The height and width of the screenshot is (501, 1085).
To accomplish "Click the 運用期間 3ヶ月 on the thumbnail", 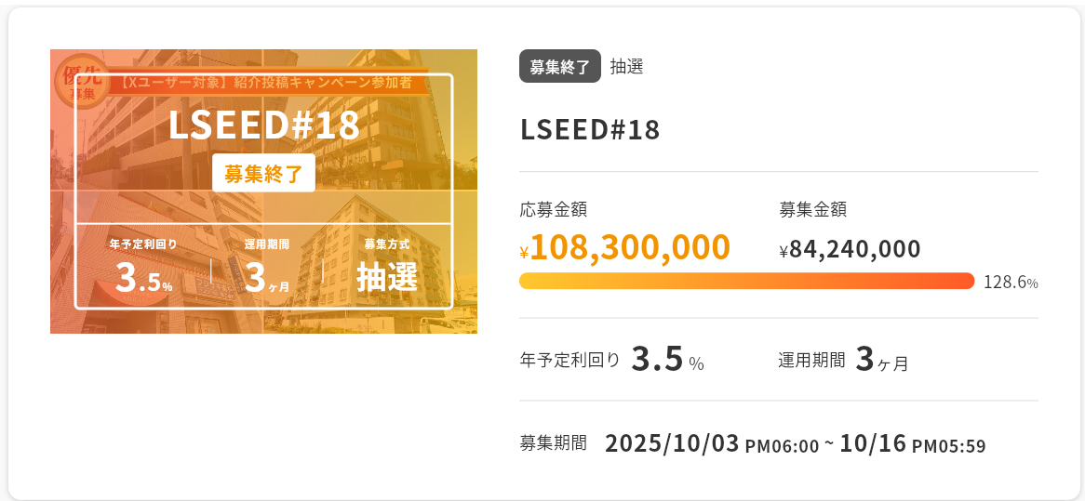I will 267,268.
